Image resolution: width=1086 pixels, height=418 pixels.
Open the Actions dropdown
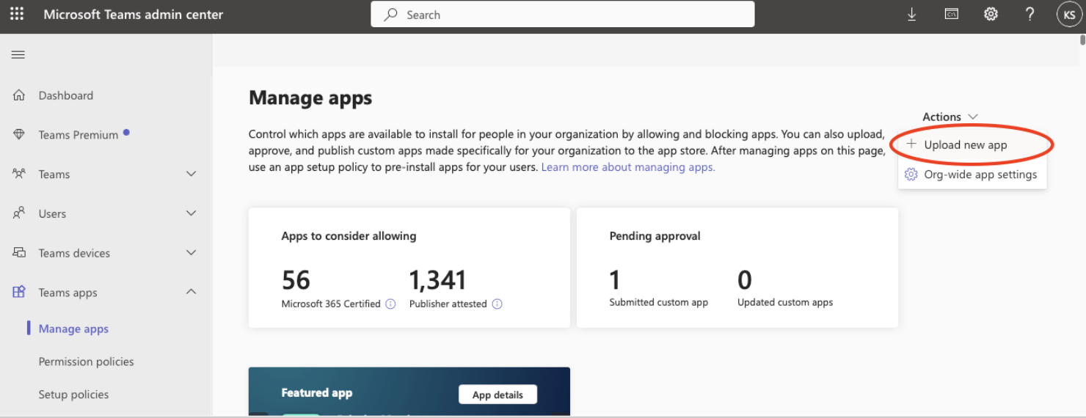(x=950, y=117)
